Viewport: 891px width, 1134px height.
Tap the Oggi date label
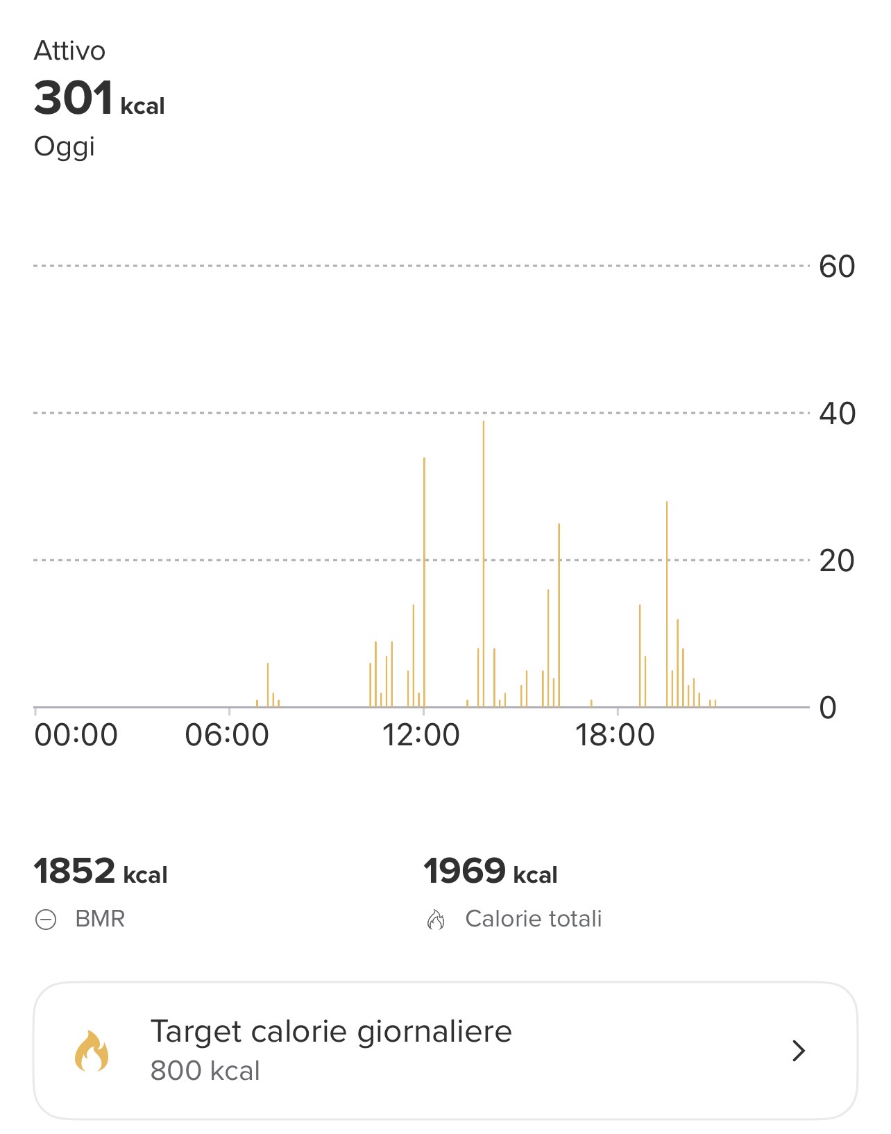[x=64, y=147]
